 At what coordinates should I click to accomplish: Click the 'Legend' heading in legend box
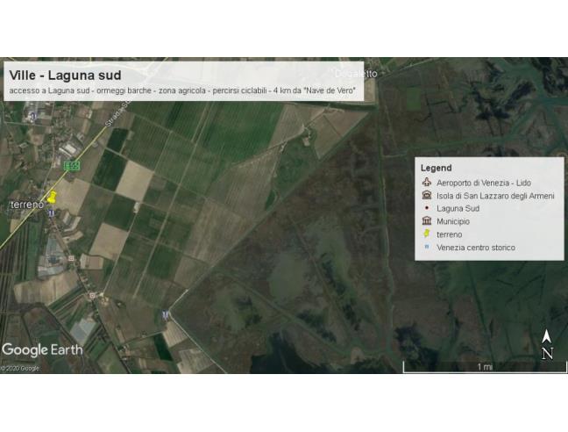click(x=436, y=168)
